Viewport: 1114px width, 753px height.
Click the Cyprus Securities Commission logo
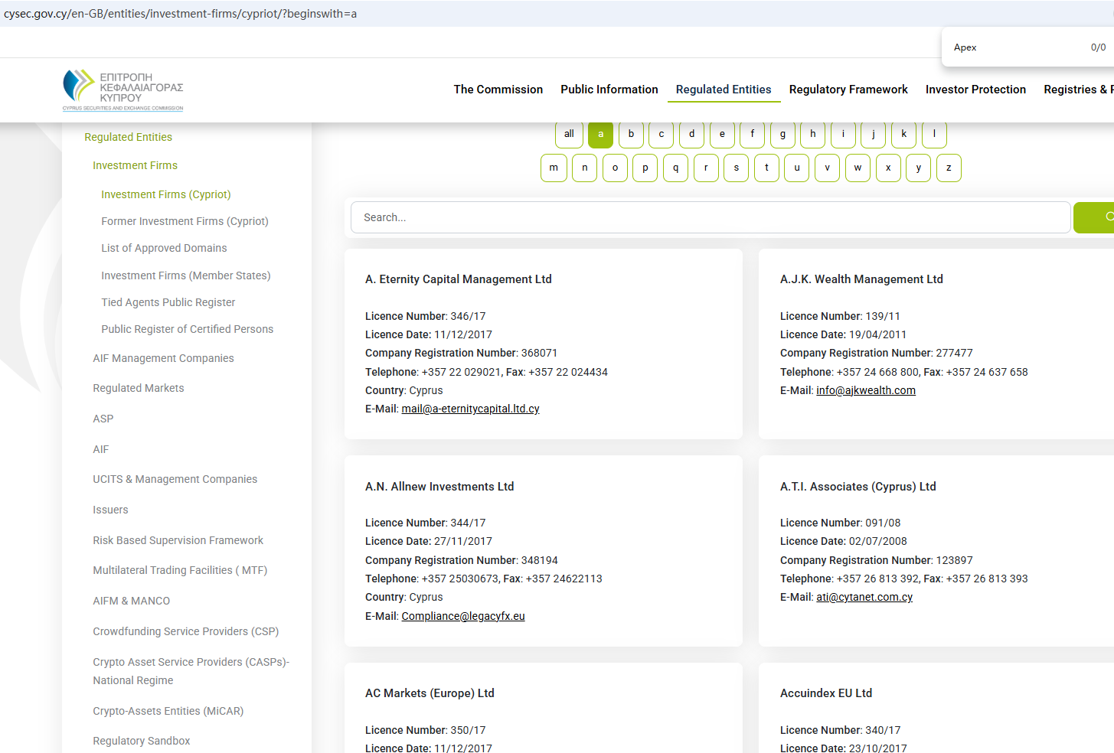click(x=123, y=90)
